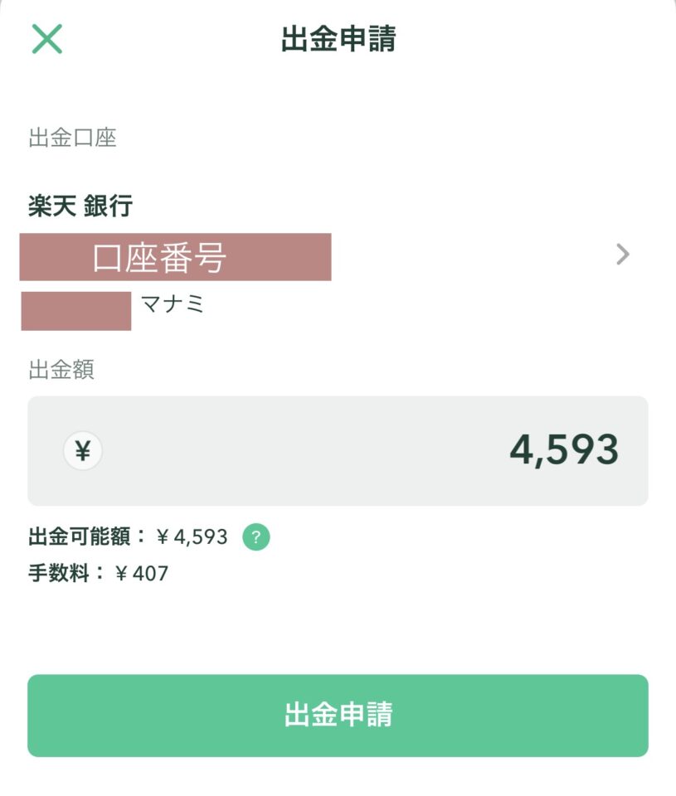Tap the ¥4,593 available amount value
The image size is (676, 796).
192,536
